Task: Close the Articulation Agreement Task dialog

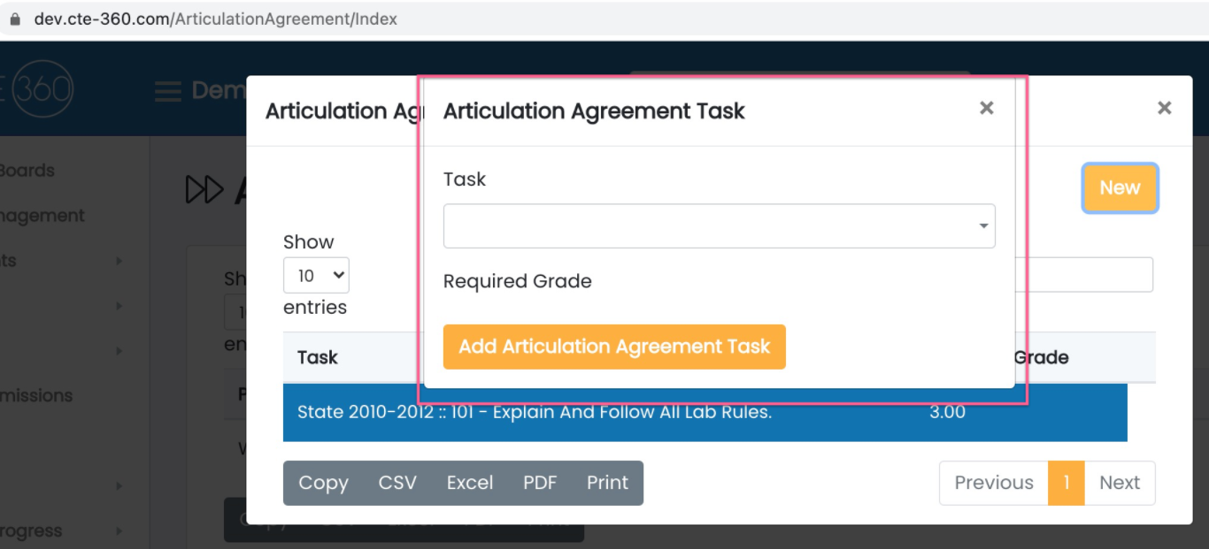Action: coord(986,108)
